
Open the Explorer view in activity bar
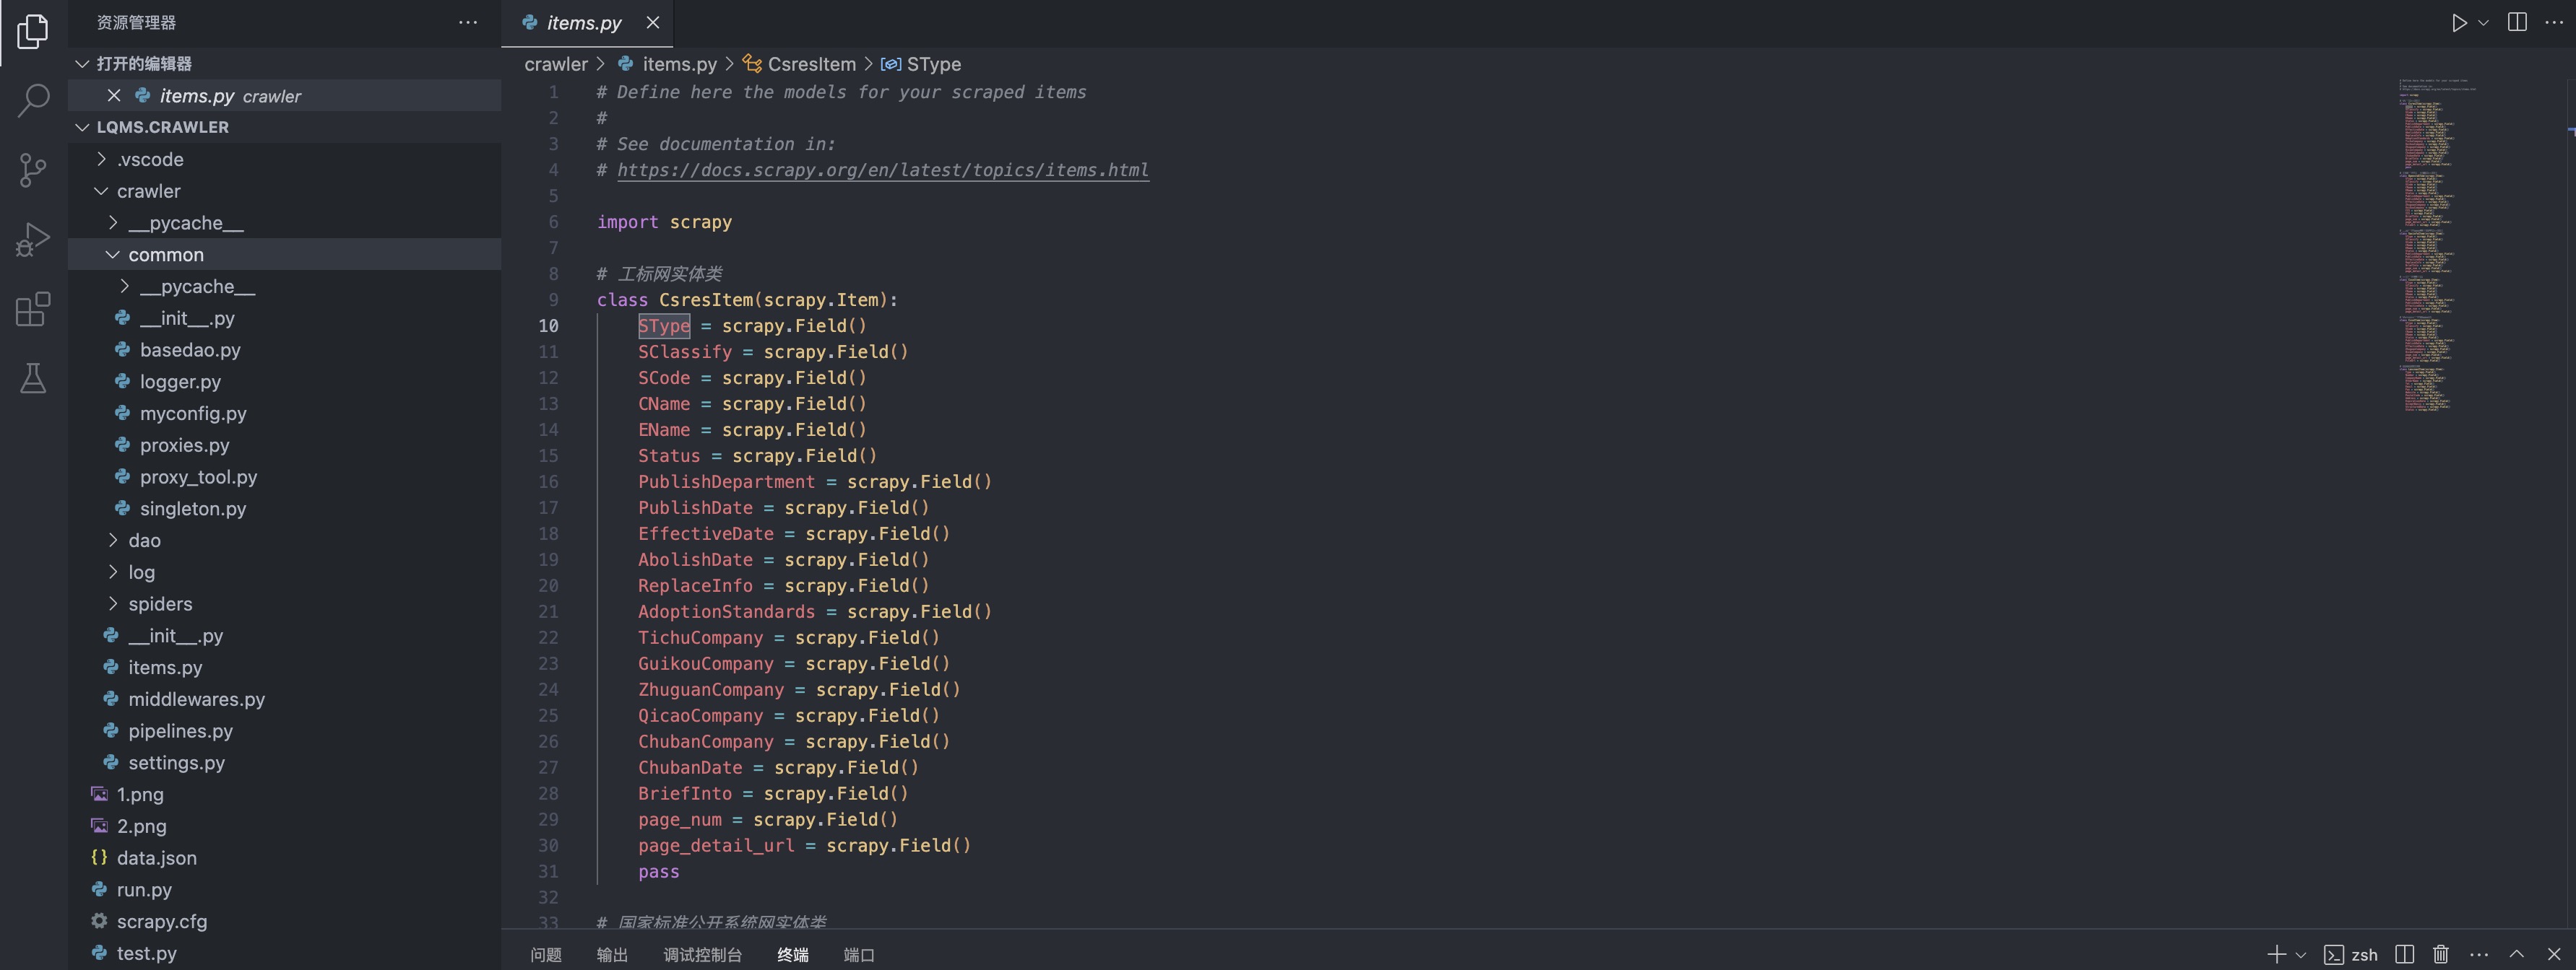33,31
